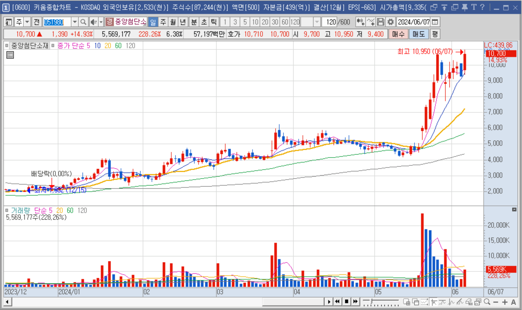The image size is (522, 310).
Task: Click the first overlapping-windows icon at bottom
Action: [407, 302]
